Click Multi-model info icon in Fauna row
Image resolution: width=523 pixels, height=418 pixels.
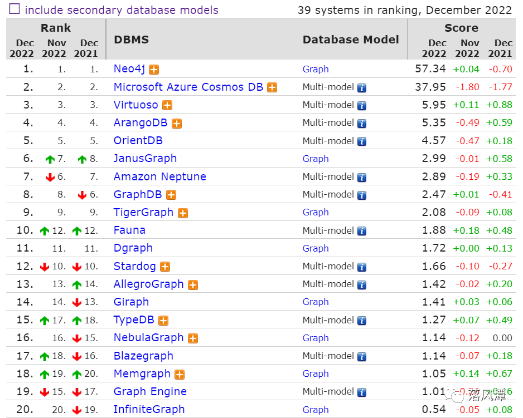[x=362, y=231]
